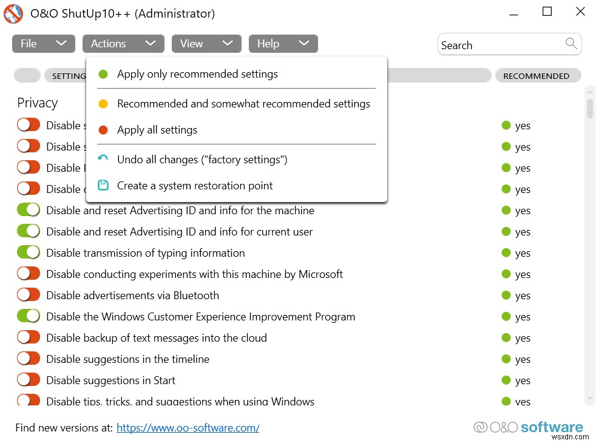Image resolution: width=596 pixels, height=443 pixels.
Task: Turn off the Windows Customer Experience Improvement toggle
Action: coord(28,316)
